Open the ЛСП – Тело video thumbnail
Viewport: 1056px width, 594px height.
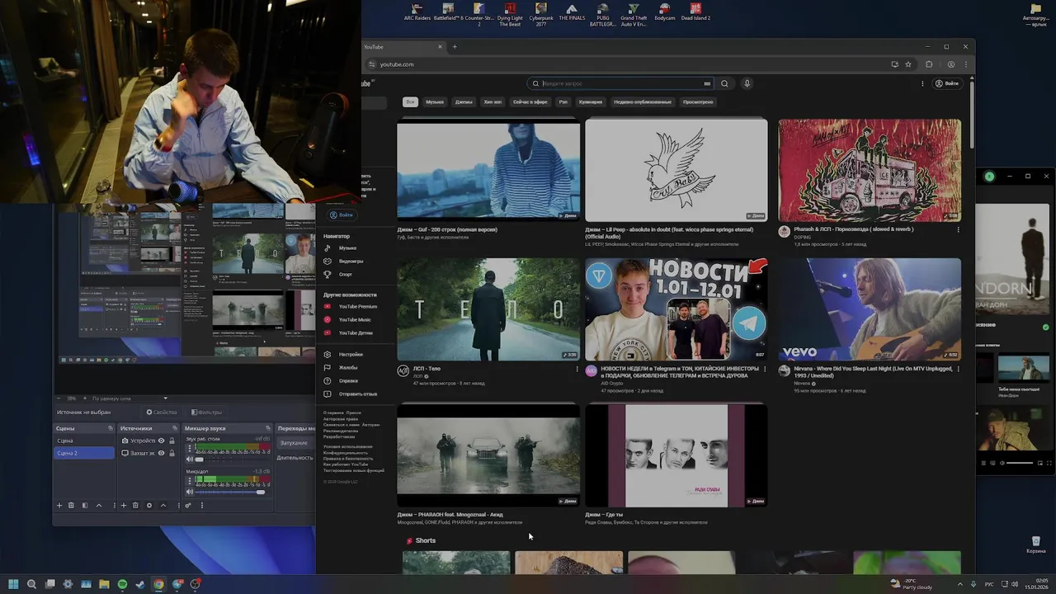[x=488, y=309]
